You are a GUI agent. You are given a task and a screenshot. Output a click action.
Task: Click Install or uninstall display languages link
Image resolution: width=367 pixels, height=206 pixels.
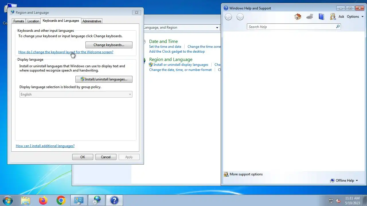(181, 65)
